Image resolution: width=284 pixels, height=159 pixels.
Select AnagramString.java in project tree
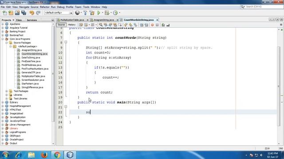tap(32, 50)
